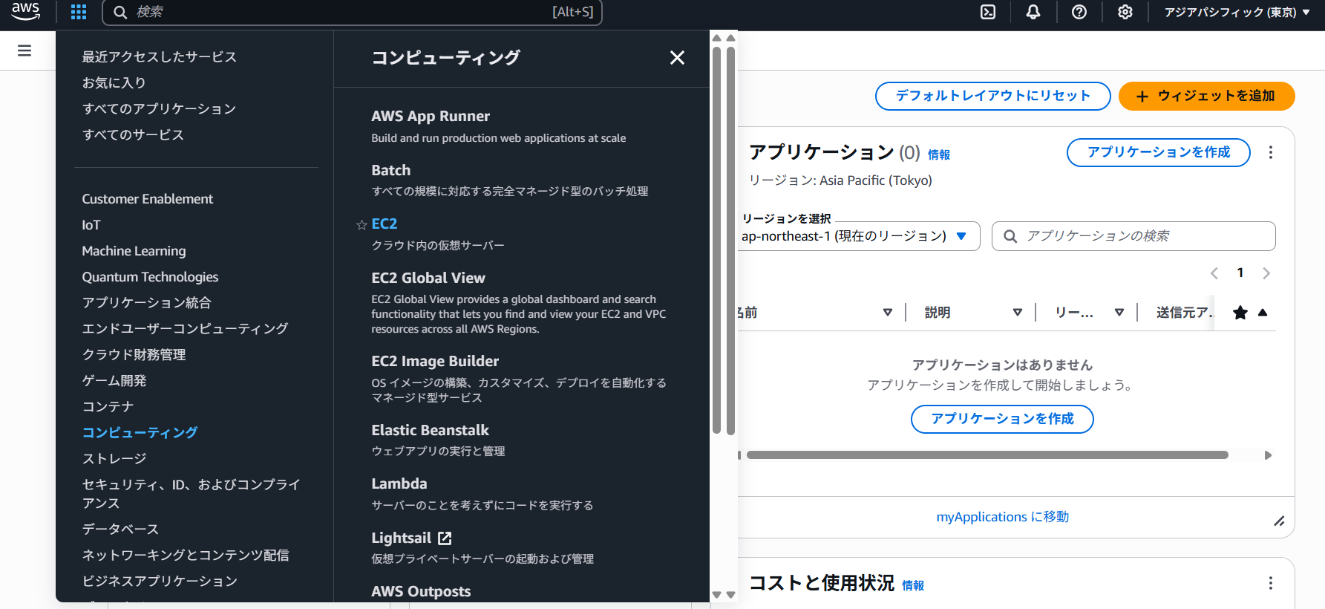
Task: Click the applications widget resize handle icon
Action: tap(1280, 521)
